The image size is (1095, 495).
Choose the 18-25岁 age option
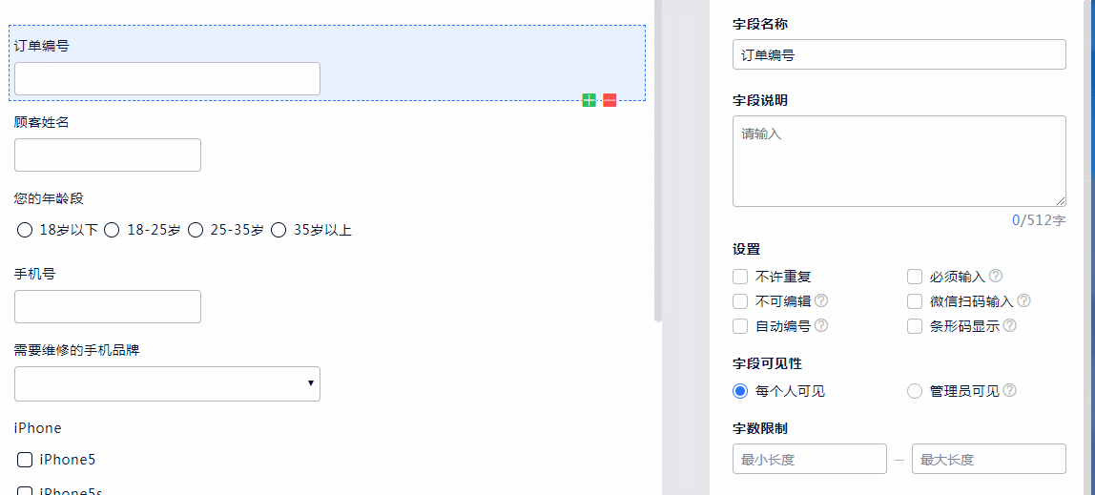pos(112,230)
